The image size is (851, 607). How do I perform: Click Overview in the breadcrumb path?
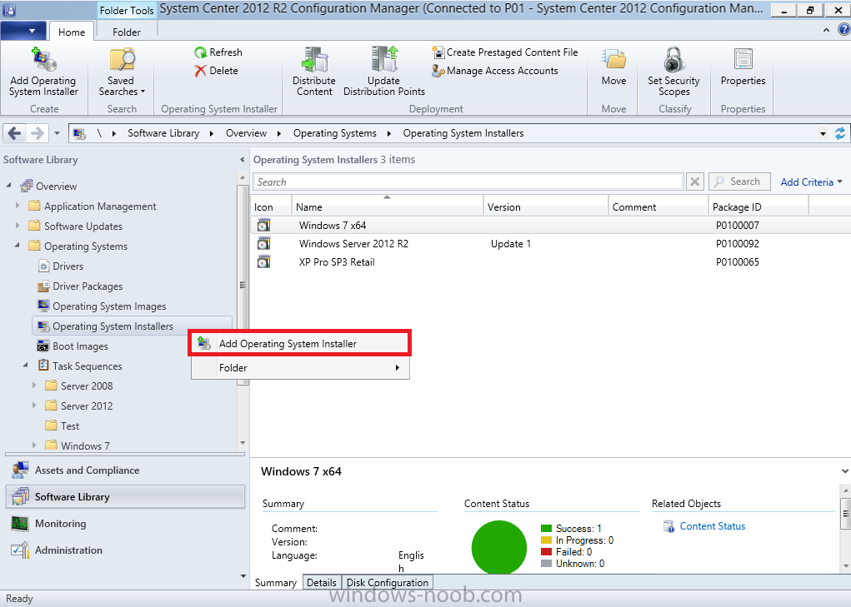(246, 133)
